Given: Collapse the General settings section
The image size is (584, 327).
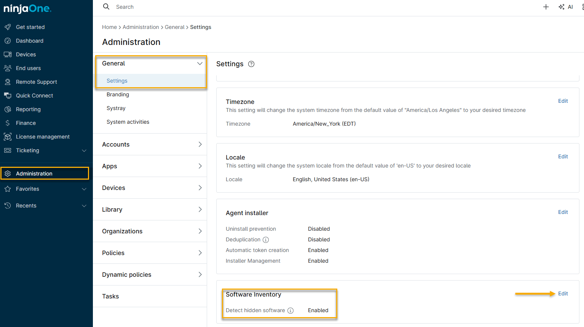Looking at the screenshot, I should coord(200,64).
